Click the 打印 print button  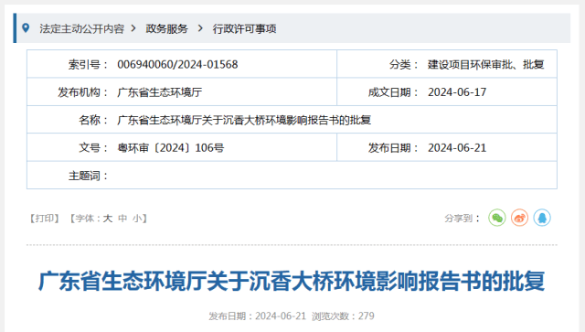point(45,218)
